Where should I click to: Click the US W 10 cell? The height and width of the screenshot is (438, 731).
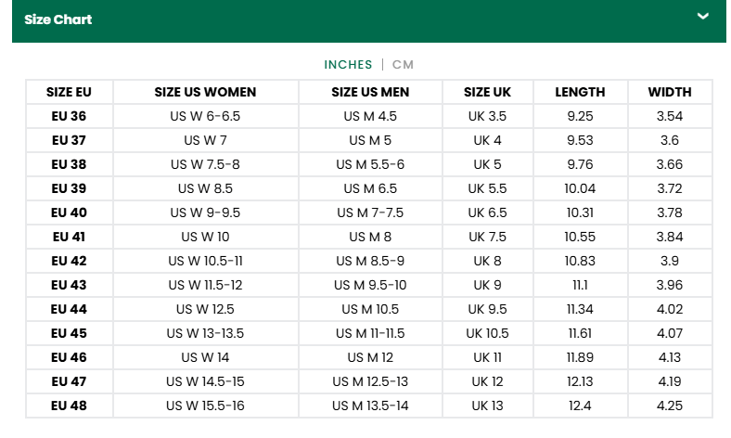coord(205,237)
